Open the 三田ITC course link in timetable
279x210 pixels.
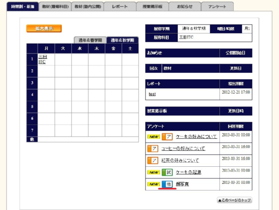click(x=42, y=59)
